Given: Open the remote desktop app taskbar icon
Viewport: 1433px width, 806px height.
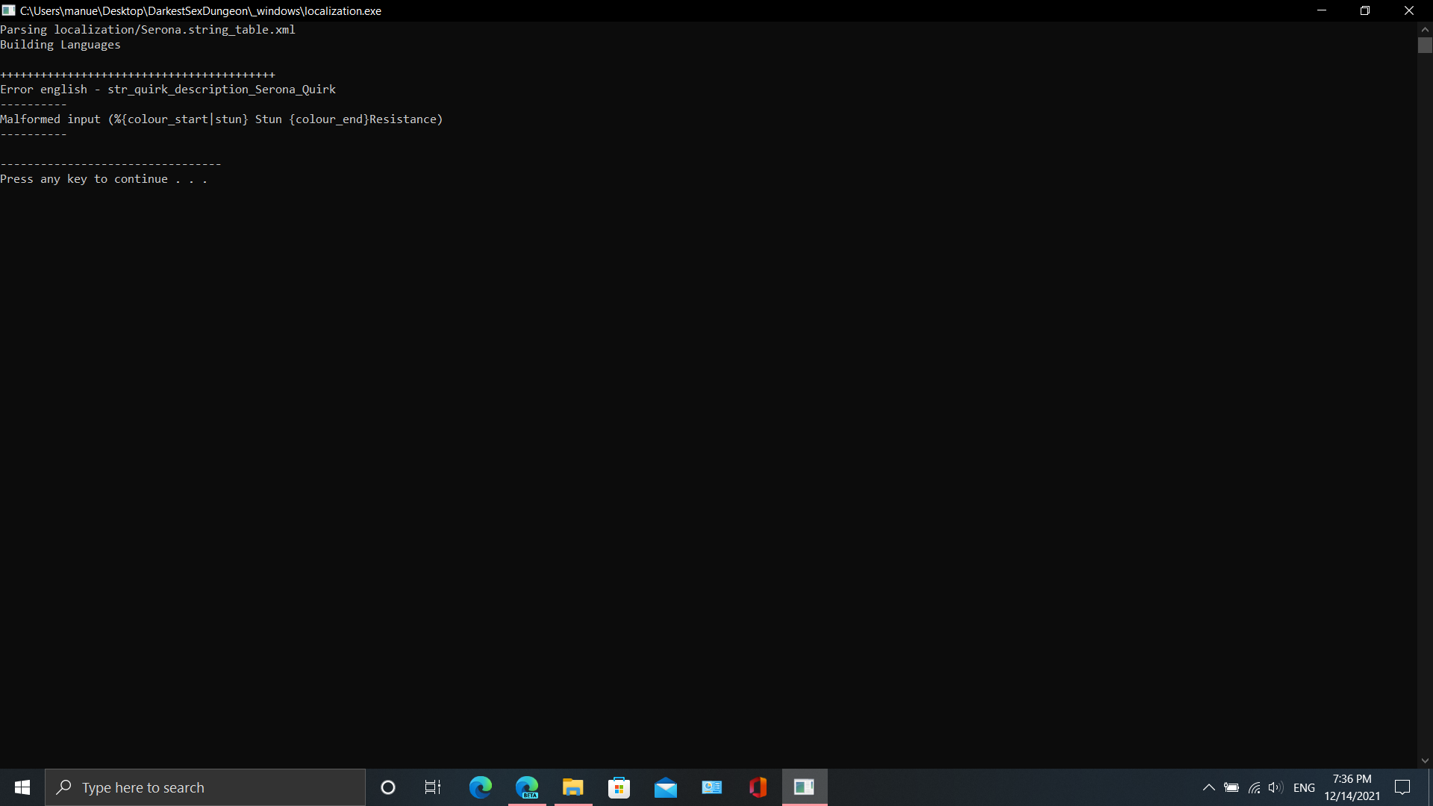Looking at the screenshot, I should click(712, 787).
